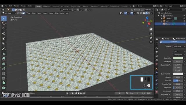Switch to the Modeling workspace tab
This screenshot has width=186, height=105.
click(x=46, y=6)
